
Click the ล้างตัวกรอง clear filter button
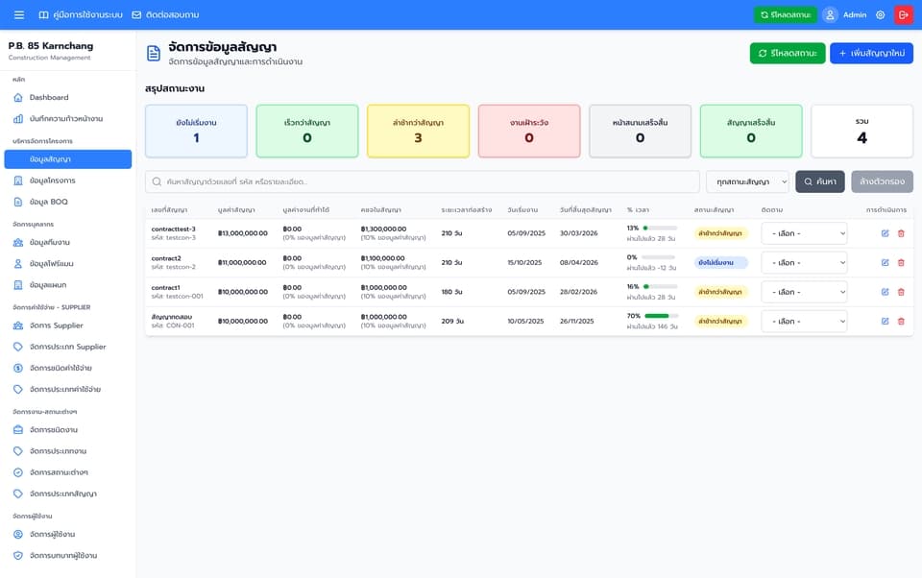[882, 181]
